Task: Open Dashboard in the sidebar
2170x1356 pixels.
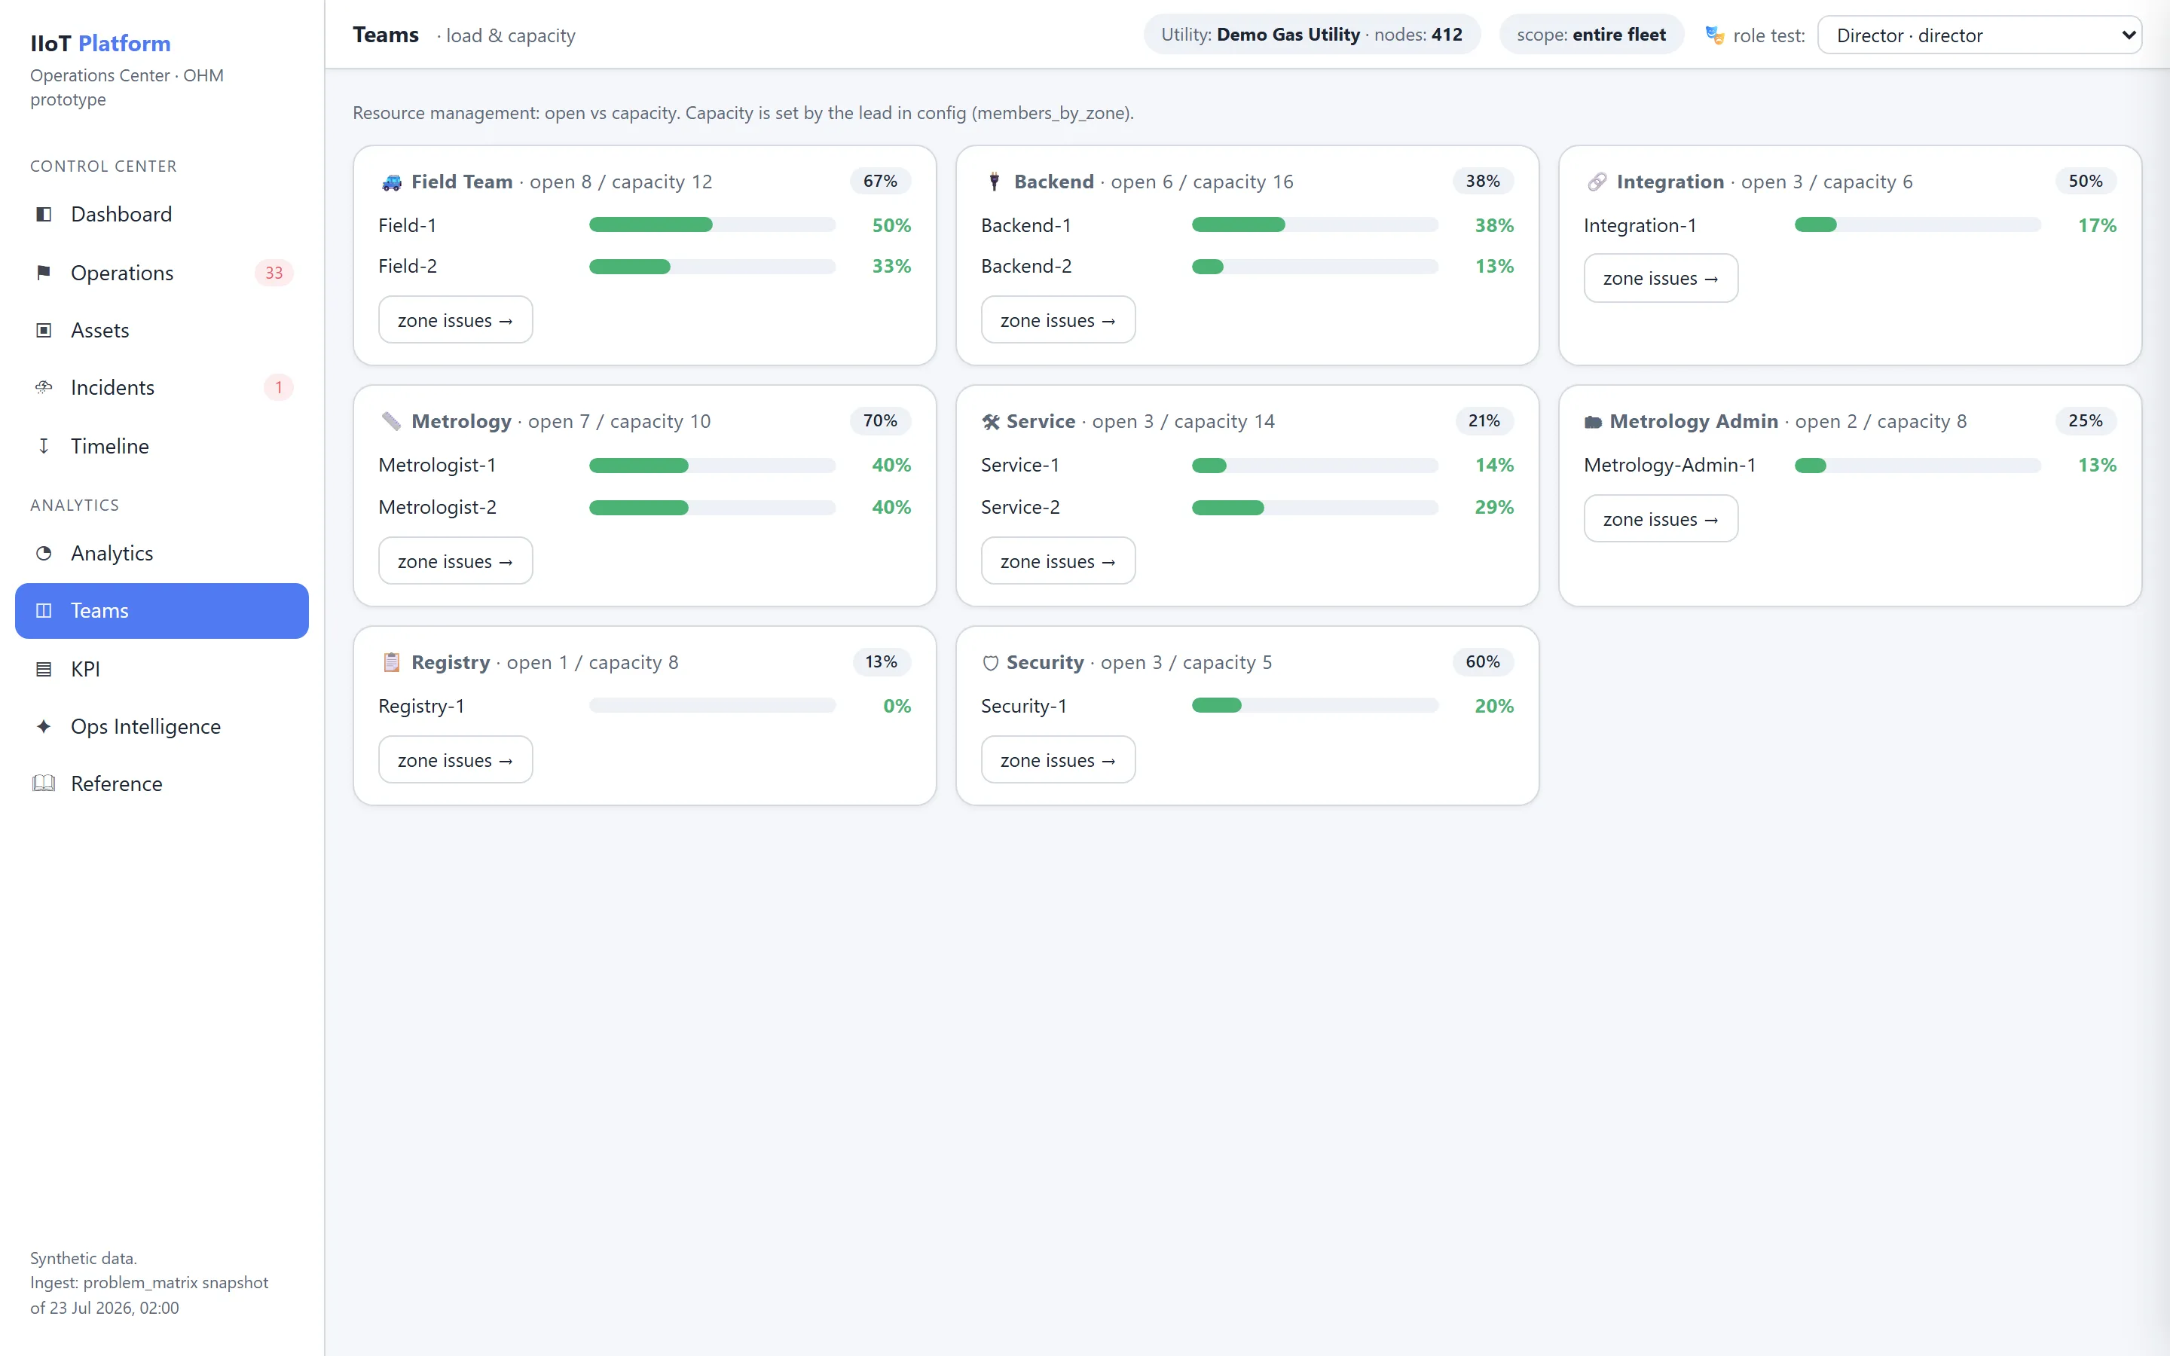Action: (x=161, y=215)
